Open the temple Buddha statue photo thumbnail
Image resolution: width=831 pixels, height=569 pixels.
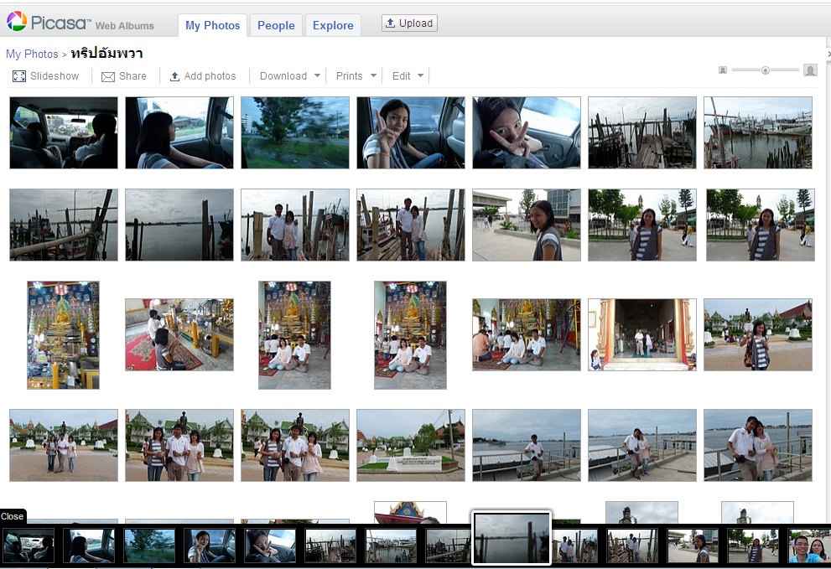[x=63, y=334]
